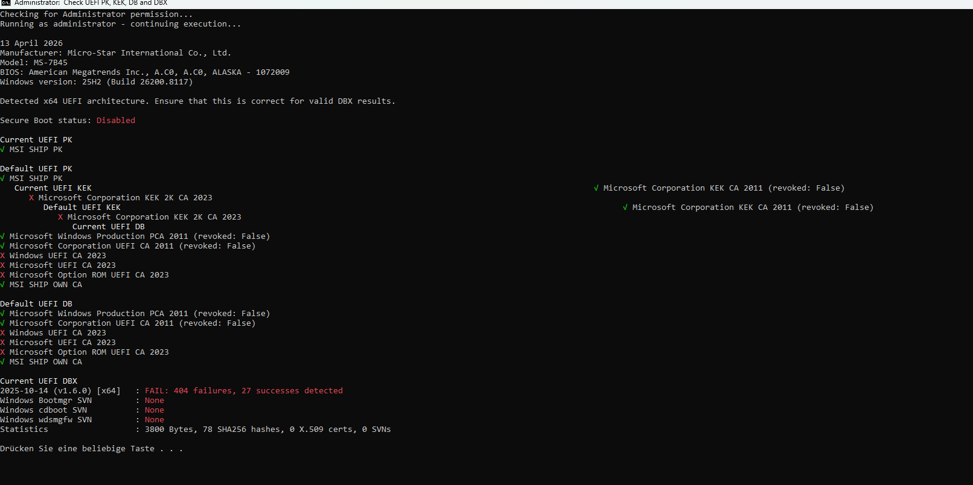Screen dimensions: 973x485
Task: Click the 'Current UEFI KEK' heading
Action: click(x=53, y=188)
